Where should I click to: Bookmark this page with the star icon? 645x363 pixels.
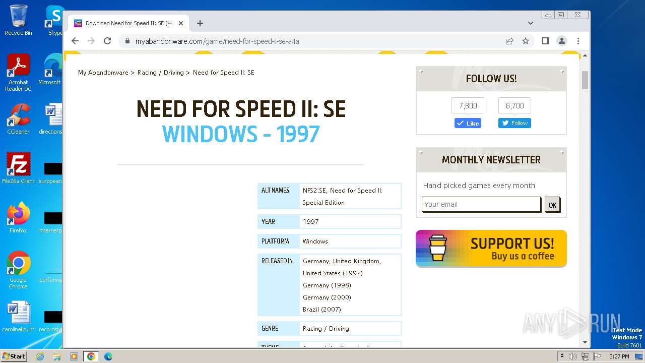coord(526,41)
